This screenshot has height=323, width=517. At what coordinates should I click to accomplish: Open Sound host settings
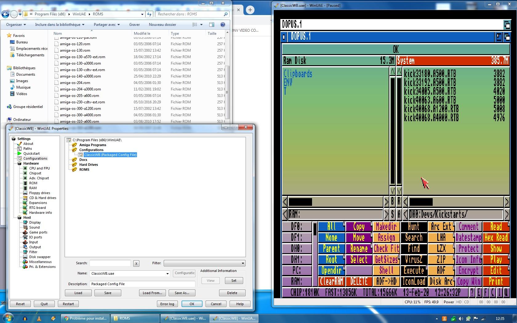(x=34, y=227)
